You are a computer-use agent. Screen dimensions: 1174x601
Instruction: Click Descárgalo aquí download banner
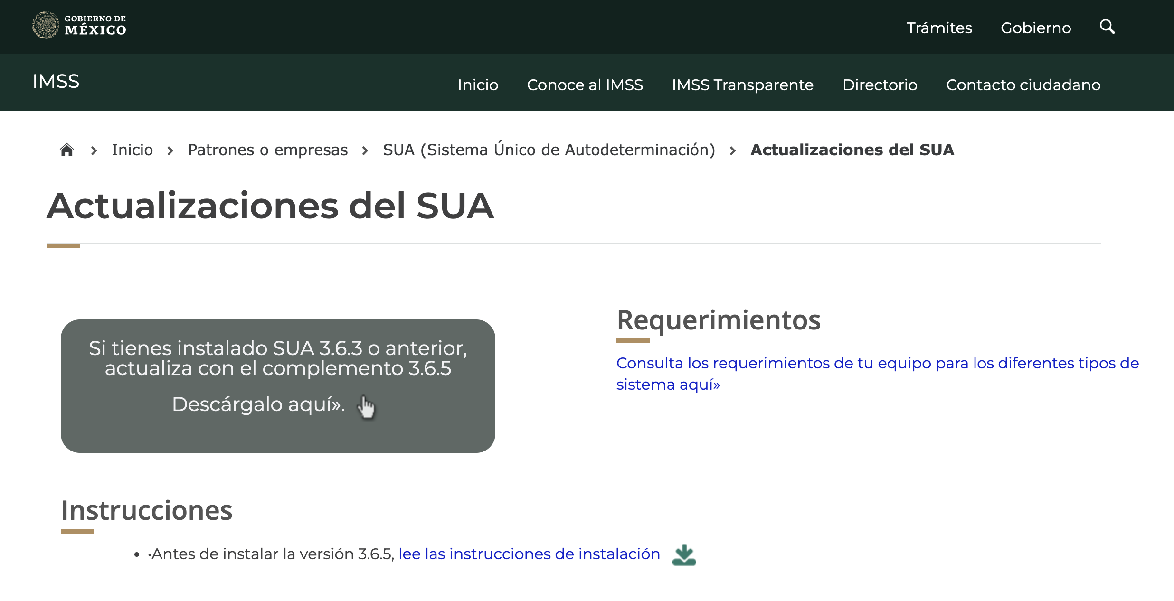coord(258,404)
